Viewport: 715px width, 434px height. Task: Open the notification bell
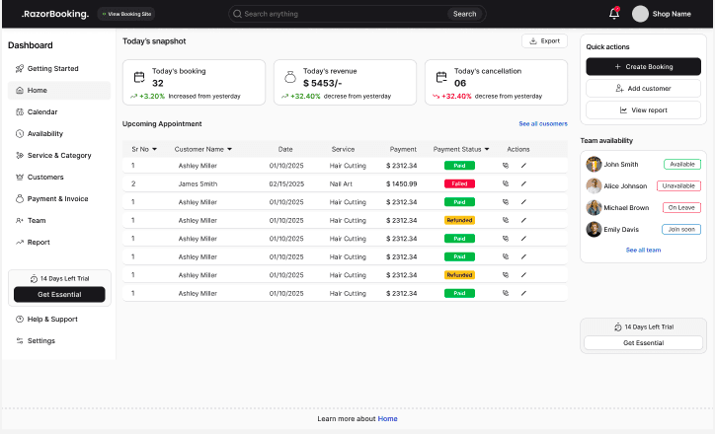pos(614,14)
